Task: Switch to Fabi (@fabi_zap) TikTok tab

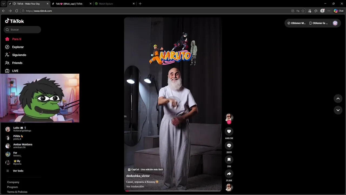Action: (69, 4)
